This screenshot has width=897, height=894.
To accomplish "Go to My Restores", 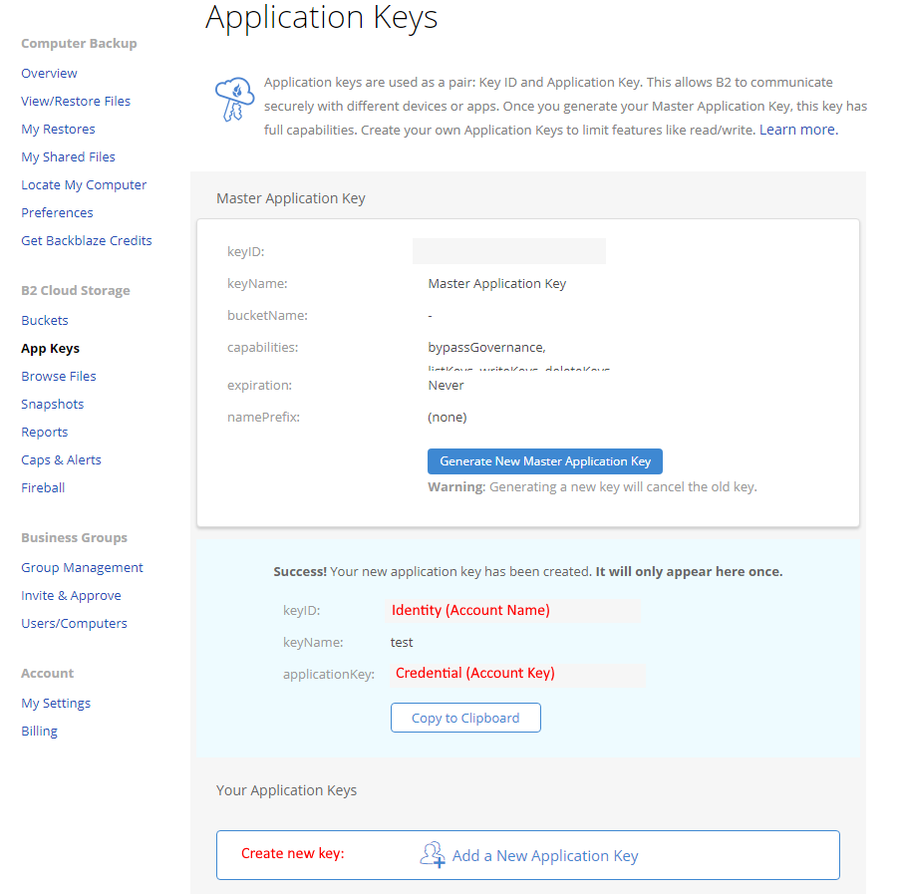I will (x=58, y=130).
